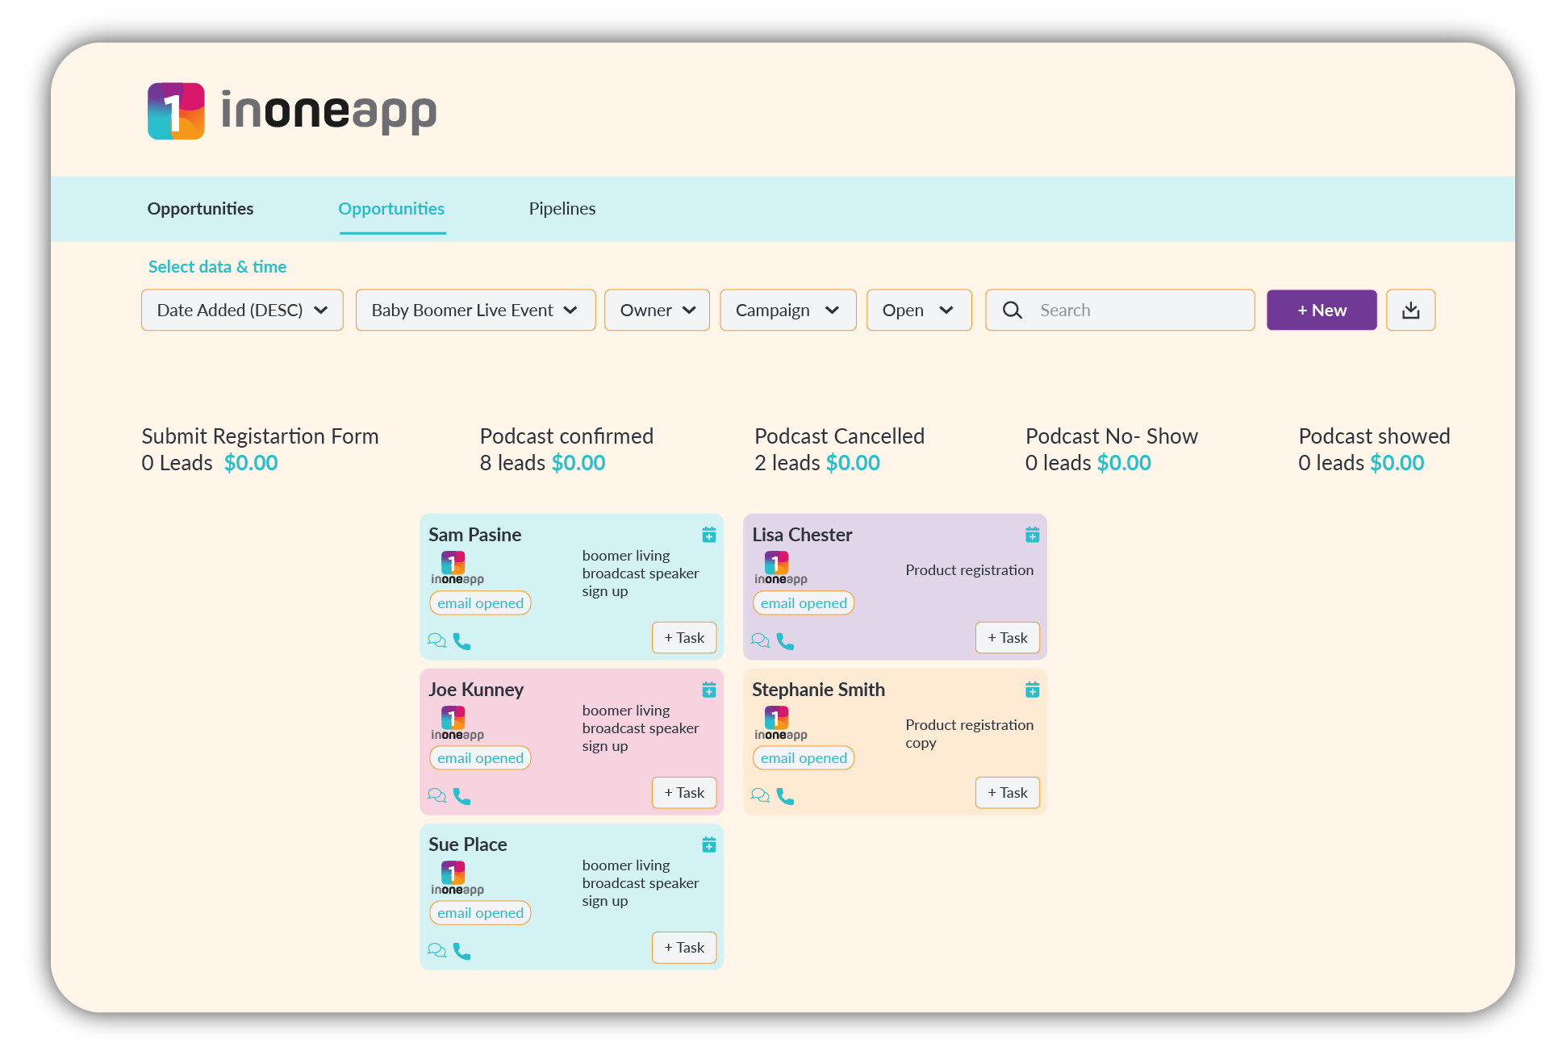Image resolution: width=1566 pixels, height=1055 pixels.
Task: Click inoneapp logo on Lisa Chester card
Action: click(780, 568)
